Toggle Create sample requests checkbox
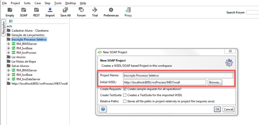The height and width of the screenshot is (125, 259). (x=125, y=89)
